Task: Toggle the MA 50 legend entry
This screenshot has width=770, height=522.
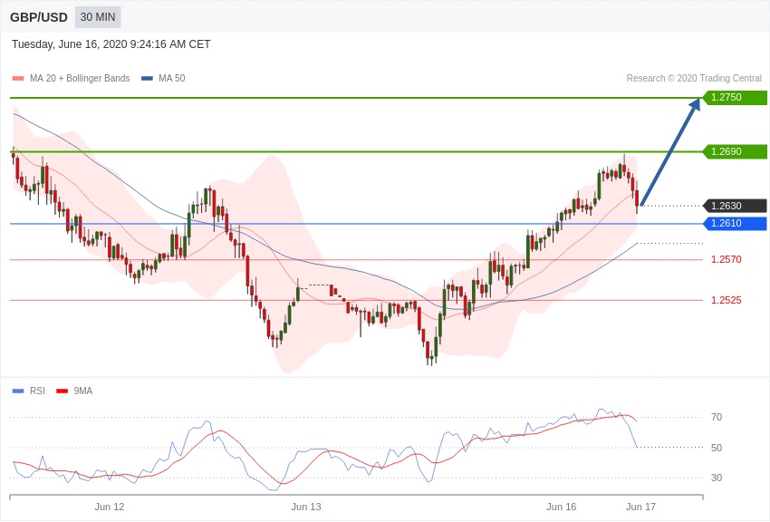Action: tap(163, 78)
